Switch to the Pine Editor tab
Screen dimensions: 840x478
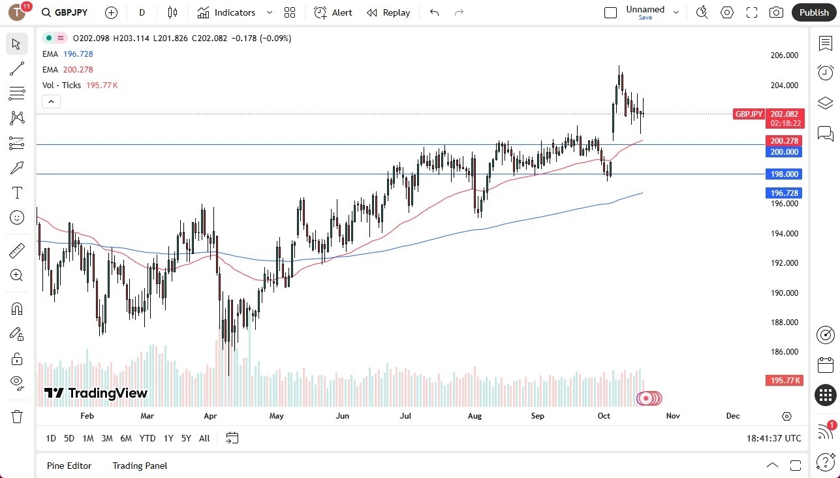(x=69, y=465)
